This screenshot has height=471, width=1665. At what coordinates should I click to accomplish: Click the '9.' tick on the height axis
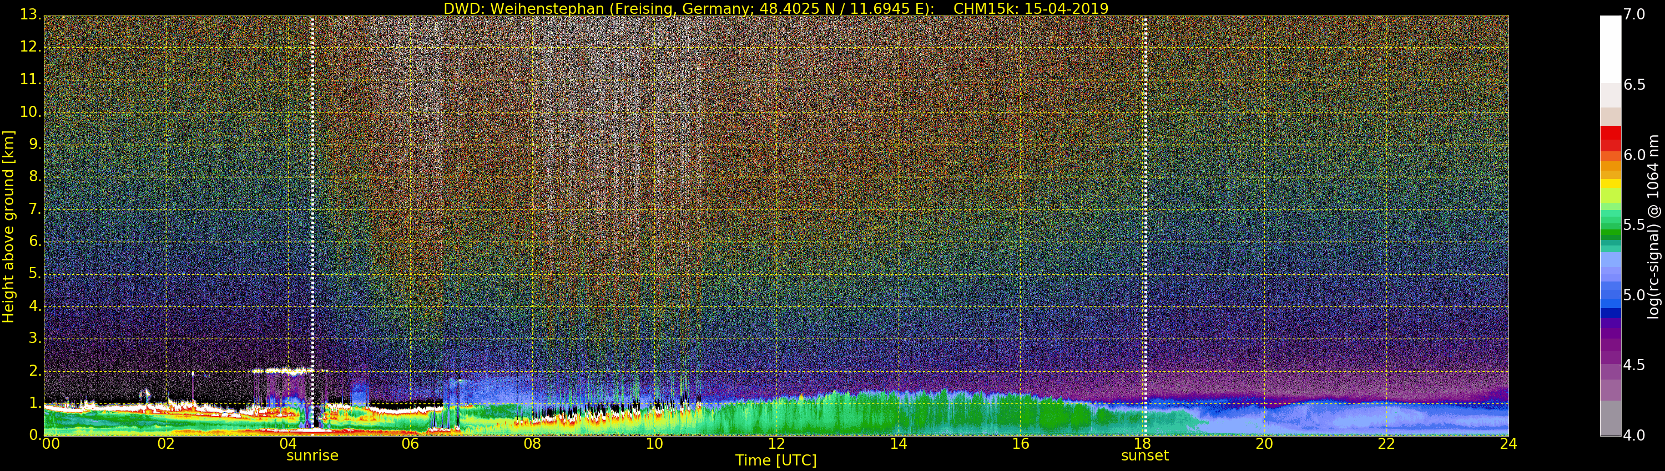click(35, 145)
